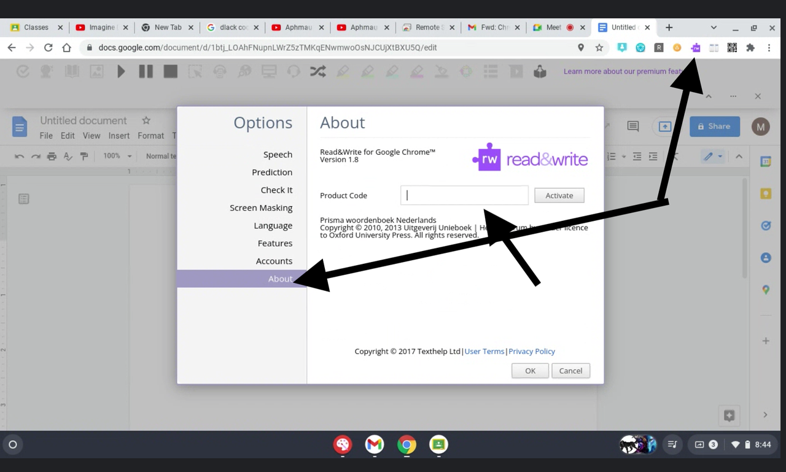Select Language in Options sidebar
Viewport: 786px width, 472px height.
point(273,225)
